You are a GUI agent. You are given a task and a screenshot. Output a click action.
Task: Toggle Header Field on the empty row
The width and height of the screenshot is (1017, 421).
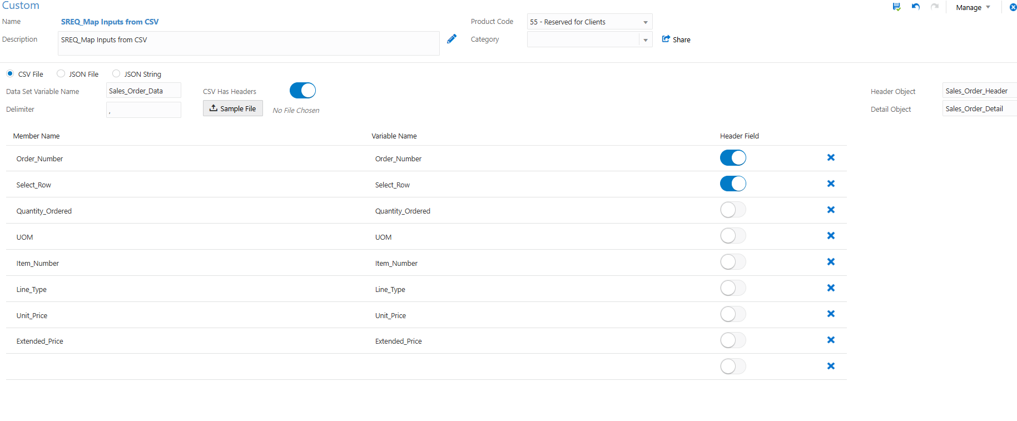click(733, 366)
